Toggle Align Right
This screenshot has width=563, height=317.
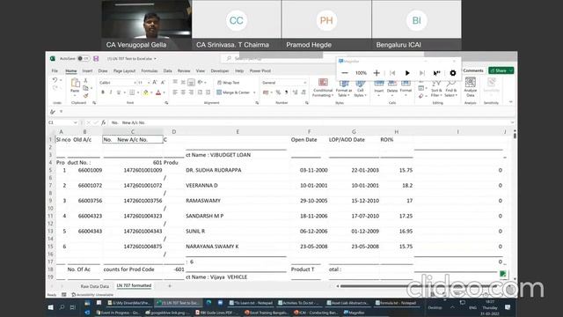click(192, 92)
